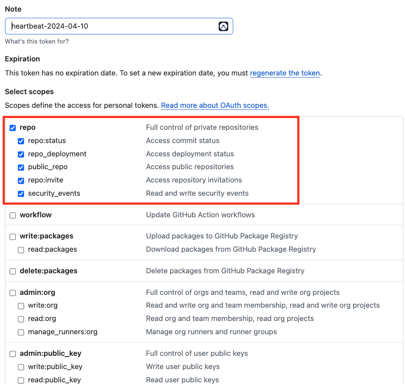
Task: Uncheck the repo_deployment checkbox
Action: (21, 154)
